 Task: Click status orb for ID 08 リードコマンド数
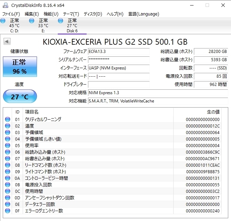[8, 165]
